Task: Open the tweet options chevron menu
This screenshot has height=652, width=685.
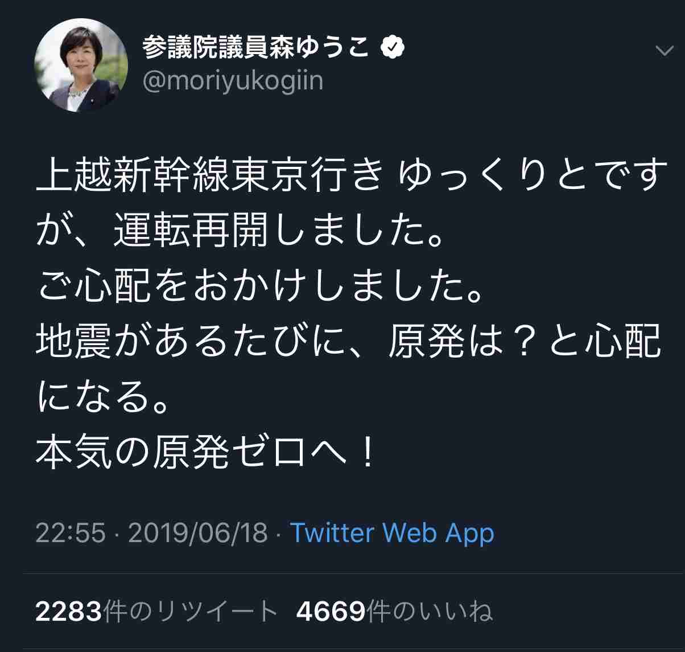Action: (664, 51)
